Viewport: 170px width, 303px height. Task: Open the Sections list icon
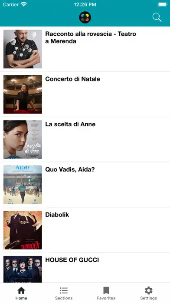pyautogui.click(x=64, y=290)
